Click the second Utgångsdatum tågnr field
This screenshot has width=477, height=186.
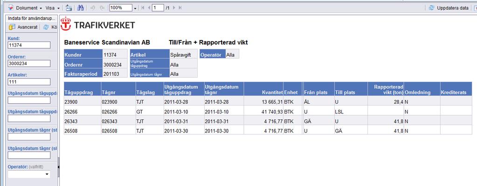[x=29, y=155]
